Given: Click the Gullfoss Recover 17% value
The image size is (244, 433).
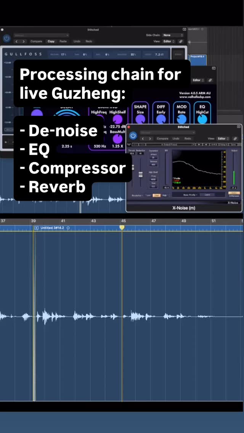Looking at the screenshot, I should [64, 55].
